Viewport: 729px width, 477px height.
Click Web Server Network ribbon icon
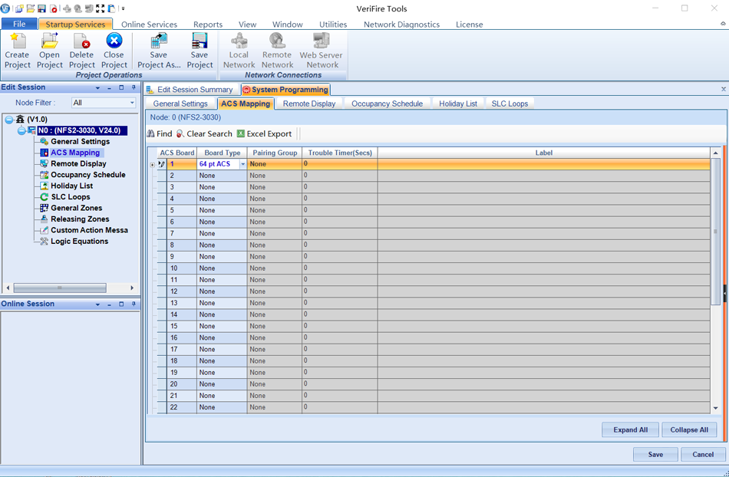tap(322, 41)
